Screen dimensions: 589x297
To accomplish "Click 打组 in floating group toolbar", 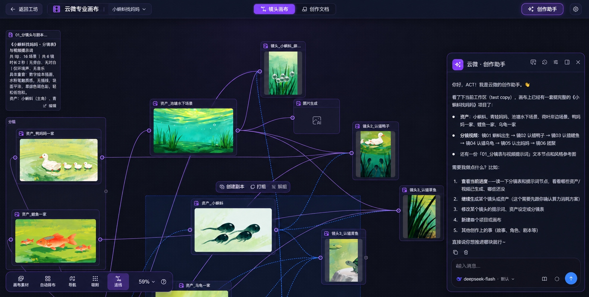I will point(258,187).
